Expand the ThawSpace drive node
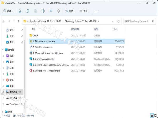 [4, 104]
